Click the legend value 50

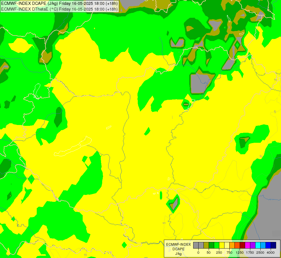pos(209,253)
